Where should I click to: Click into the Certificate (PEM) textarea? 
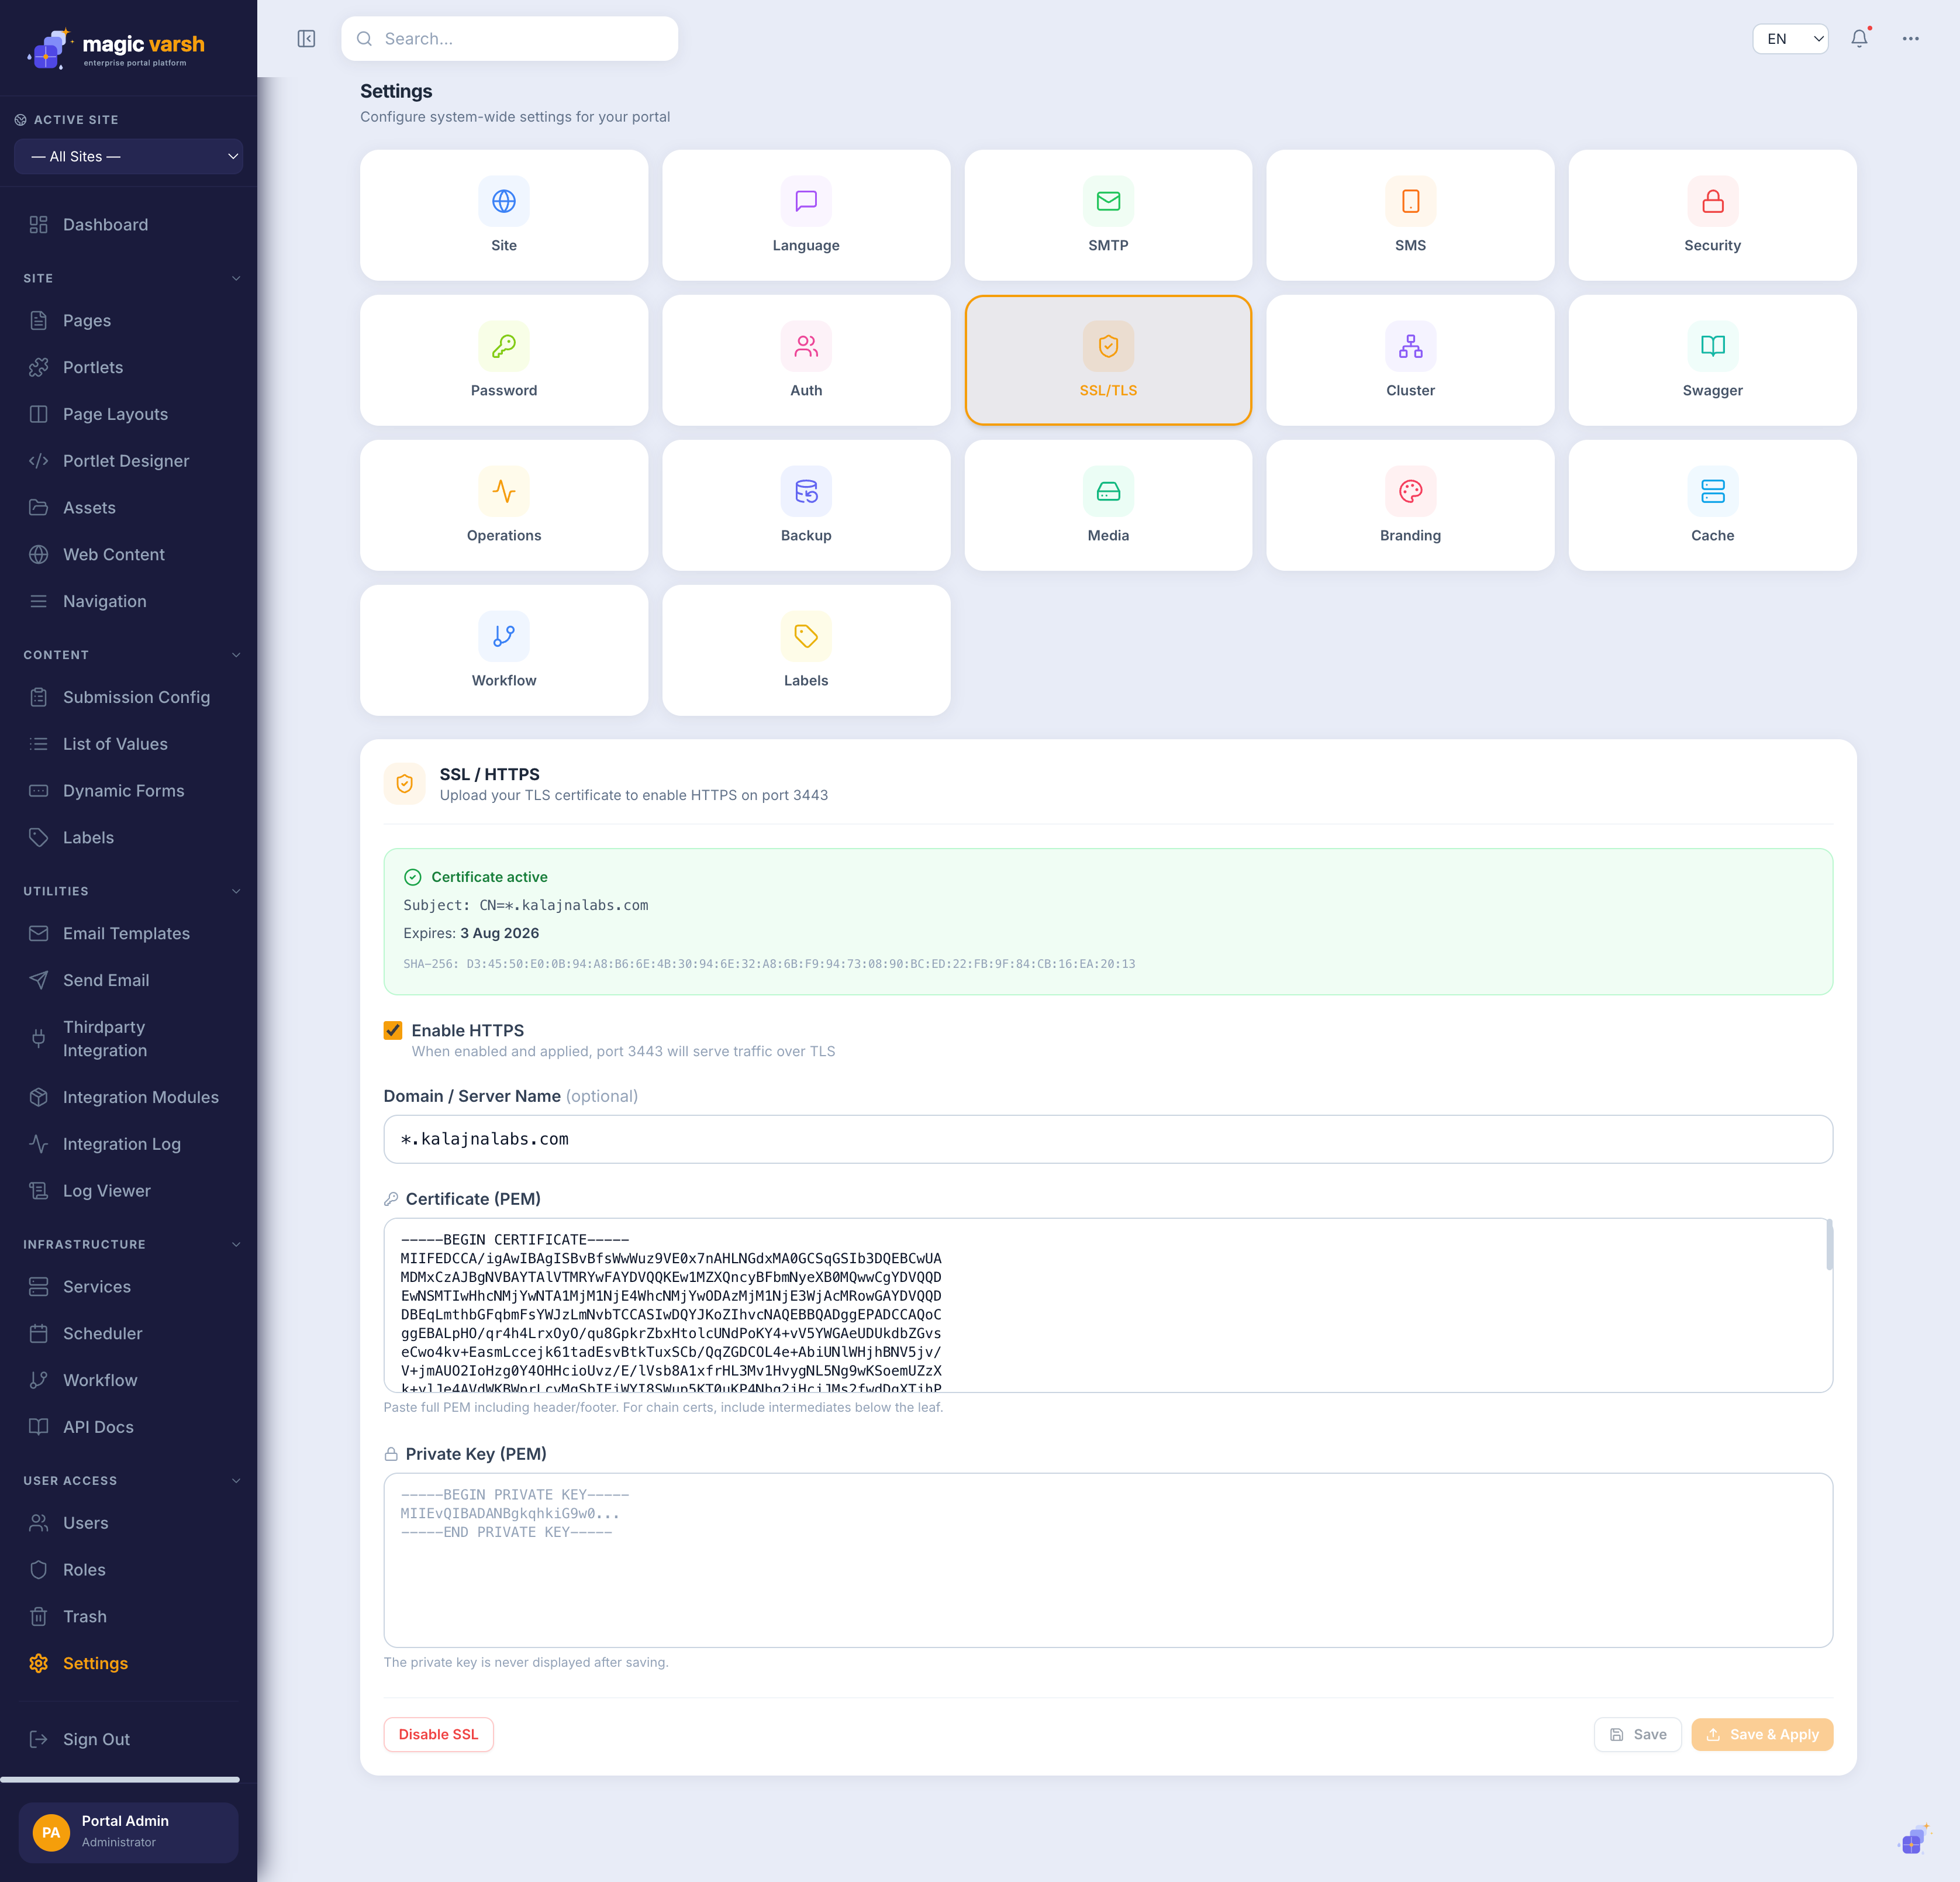coord(1108,1305)
